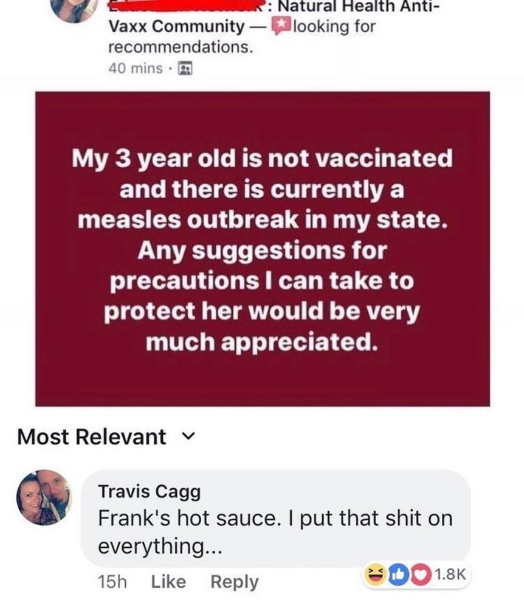The width and height of the screenshot is (524, 608).
Task: Click the dark red post text card
Action: [262, 248]
